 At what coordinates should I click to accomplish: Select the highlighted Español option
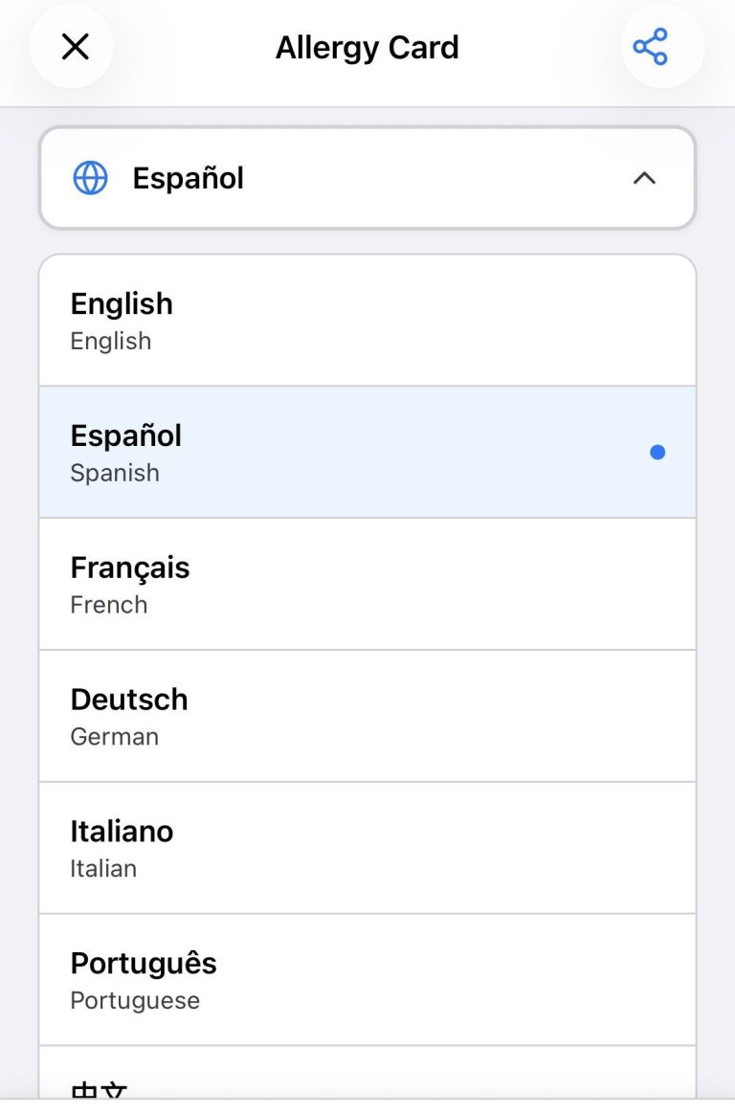(367, 453)
